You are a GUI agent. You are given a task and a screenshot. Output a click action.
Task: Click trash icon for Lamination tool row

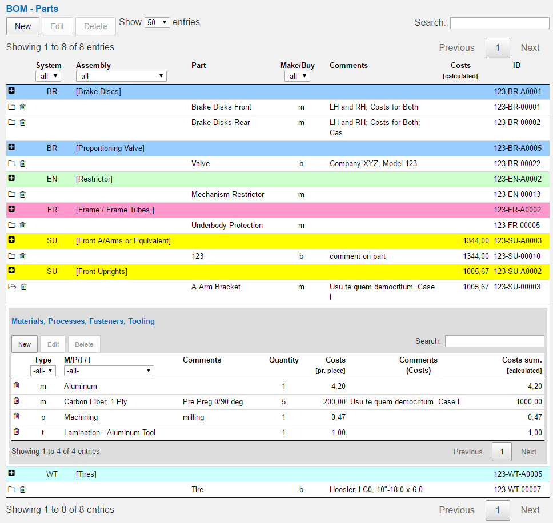17,432
